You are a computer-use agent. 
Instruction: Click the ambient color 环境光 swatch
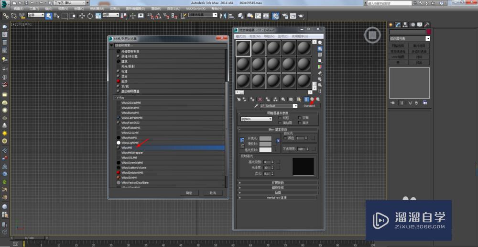265,139
